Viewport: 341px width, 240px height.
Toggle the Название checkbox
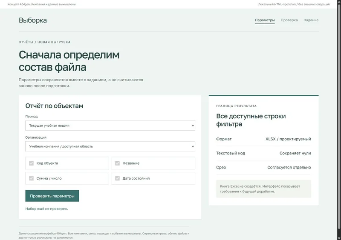point(118,163)
